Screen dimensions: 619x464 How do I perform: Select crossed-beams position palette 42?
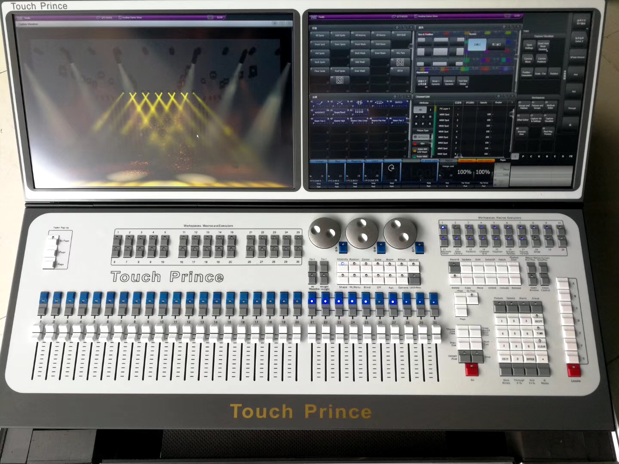pos(340,104)
